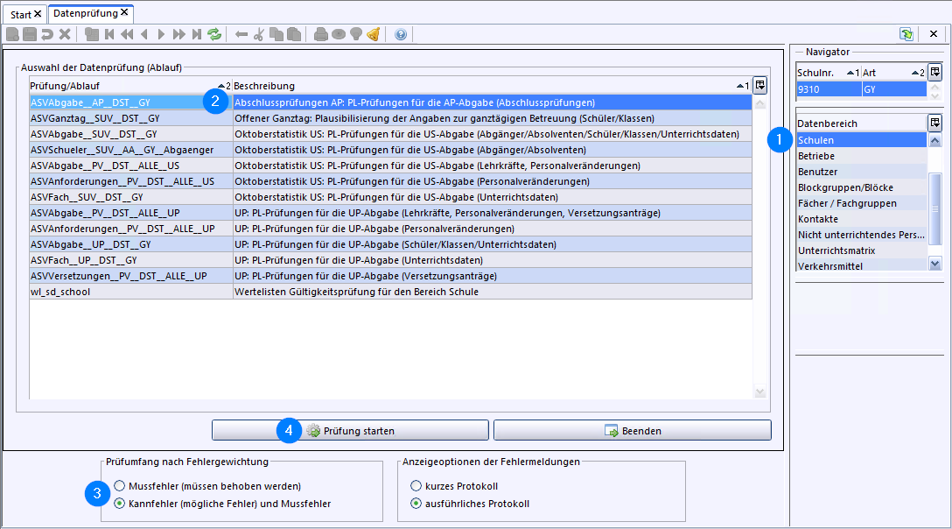
Task: Close the navigator panel with the X
Action: [934, 34]
